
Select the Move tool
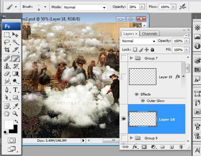[15, 35]
